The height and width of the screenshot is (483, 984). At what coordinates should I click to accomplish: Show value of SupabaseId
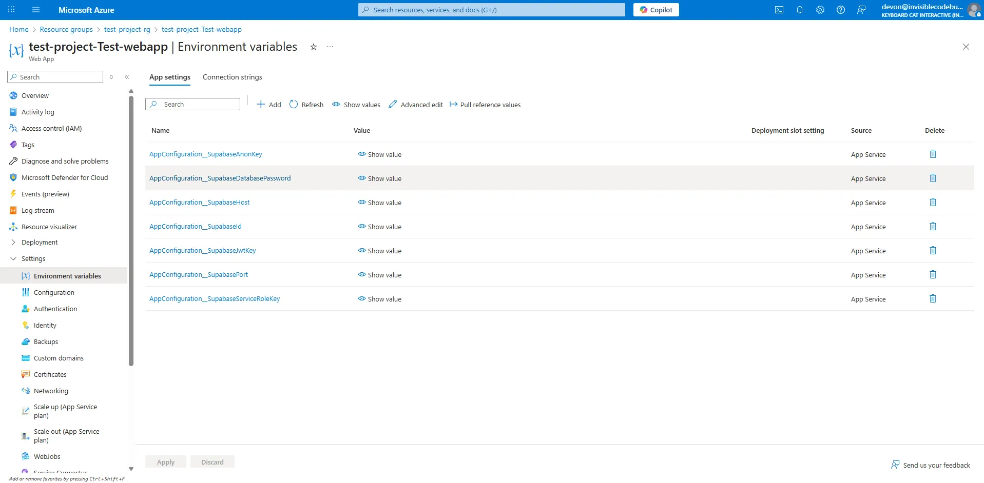coord(380,227)
